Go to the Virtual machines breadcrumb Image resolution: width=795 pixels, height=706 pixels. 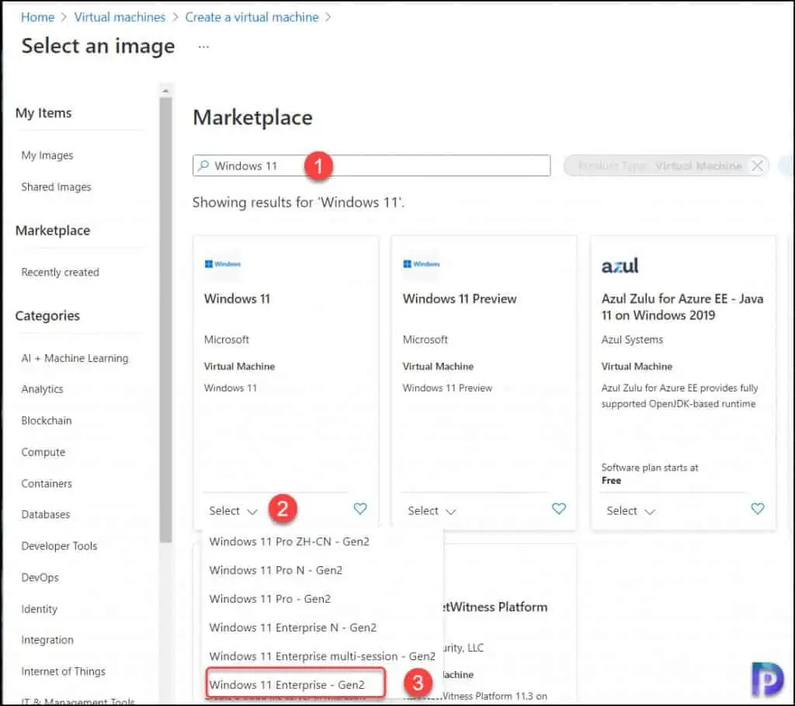click(120, 17)
